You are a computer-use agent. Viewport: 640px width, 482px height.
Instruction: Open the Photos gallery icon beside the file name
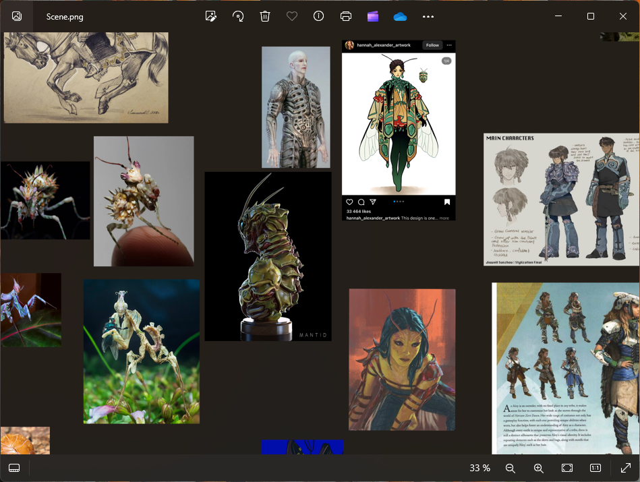pyautogui.click(x=17, y=16)
